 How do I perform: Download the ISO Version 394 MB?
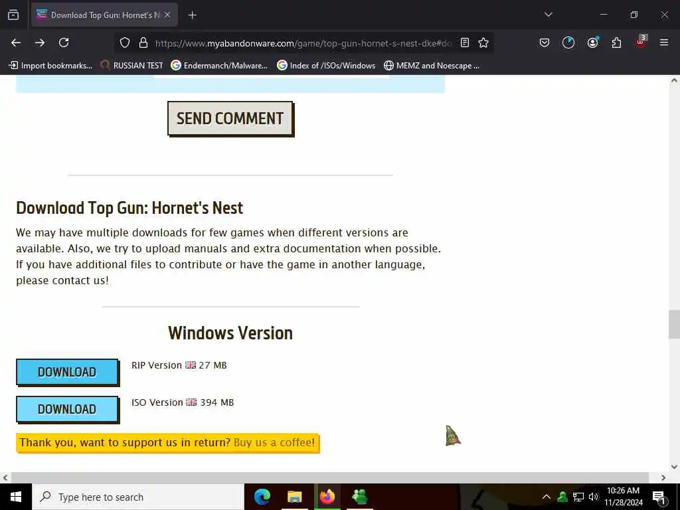tap(67, 409)
